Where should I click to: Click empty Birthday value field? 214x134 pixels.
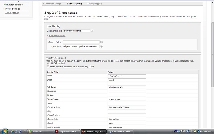tap(127, 95)
